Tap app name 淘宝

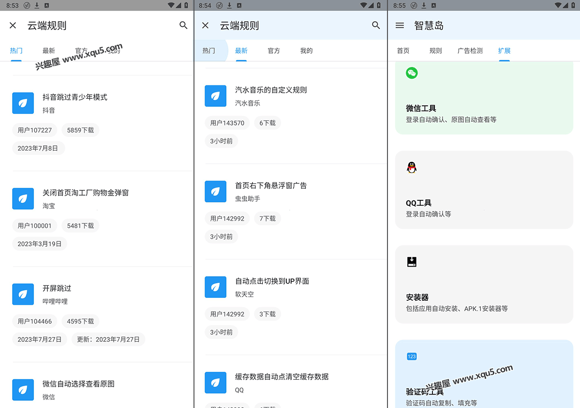pos(48,206)
